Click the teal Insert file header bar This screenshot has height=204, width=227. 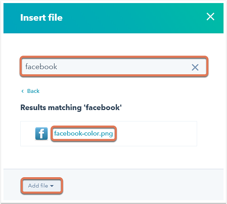113,18
